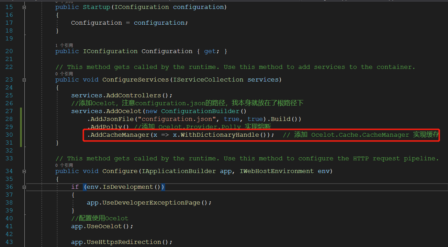Click line number 27 in the gutter
Image resolution: width=448 pixels, height=247 pixels.
pyautogui.click(x=9, y=111)
